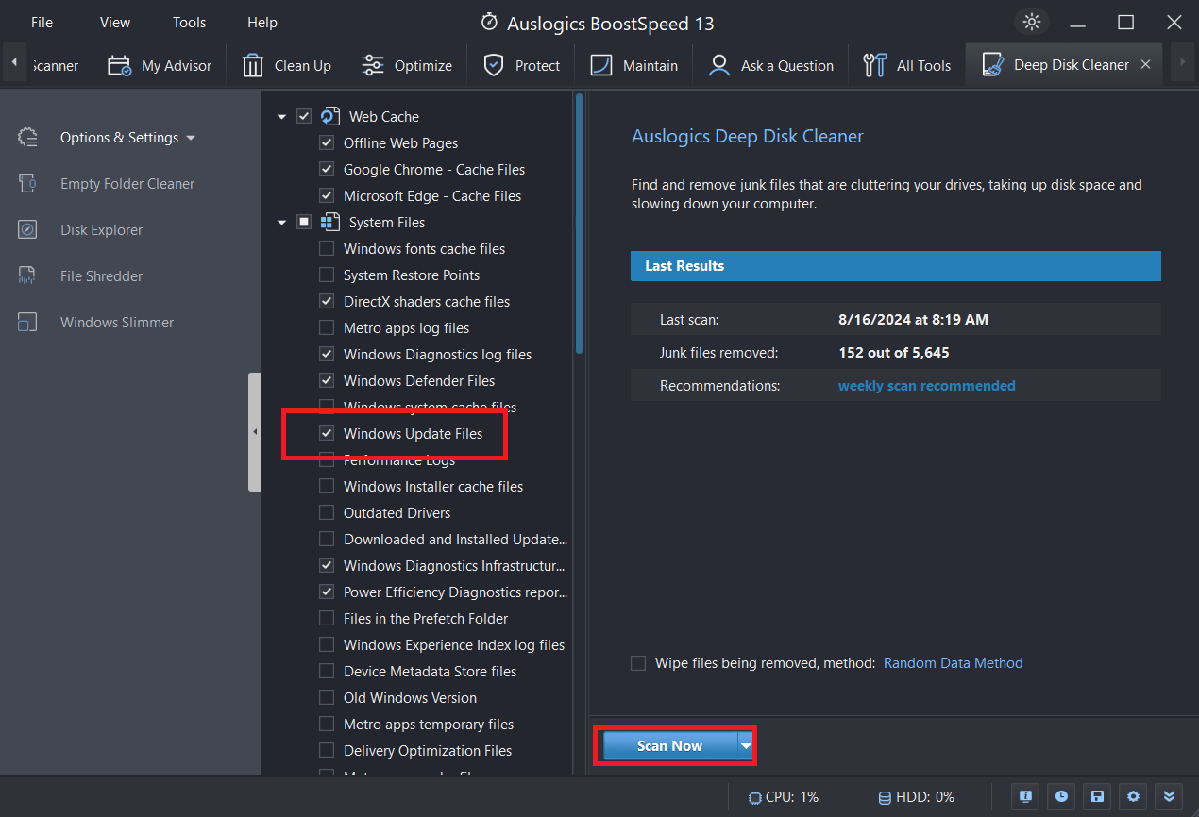Click the Ask a Question person icon
1199x817 pixels.
pyautogui.click(x=719, y=65)
